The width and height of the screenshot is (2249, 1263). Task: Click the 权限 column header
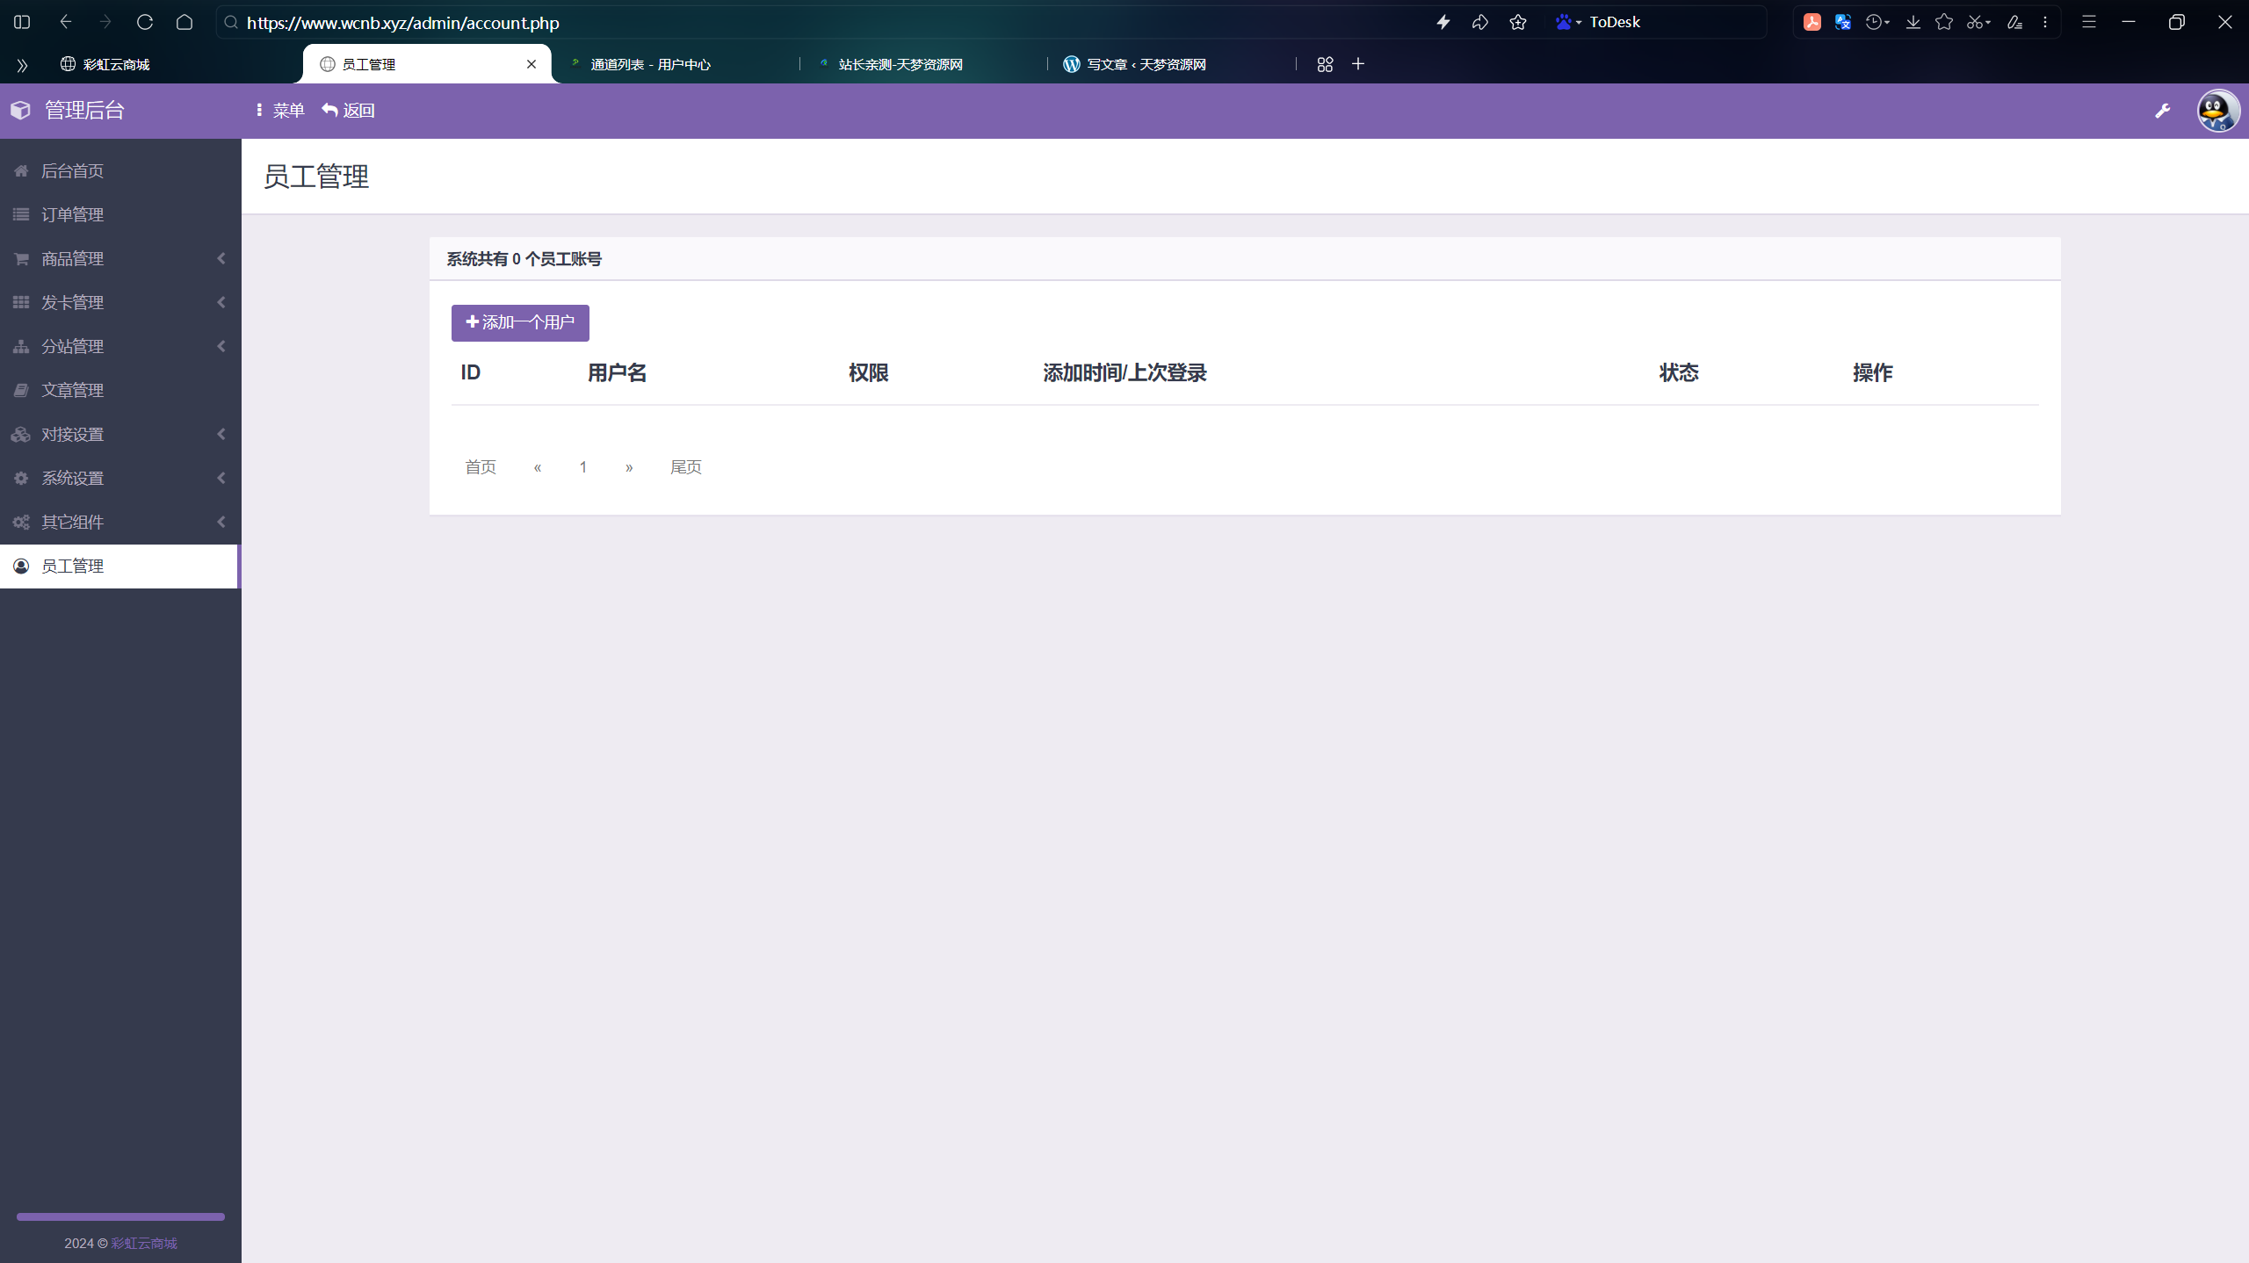pyautogui.click(x=868, y=373)
